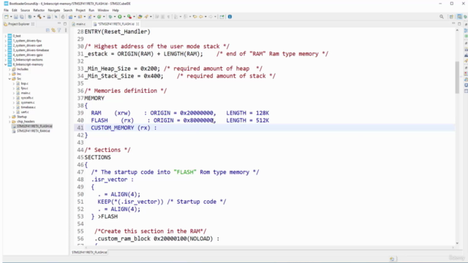Open the New dropdown arrow

point(11,17)
